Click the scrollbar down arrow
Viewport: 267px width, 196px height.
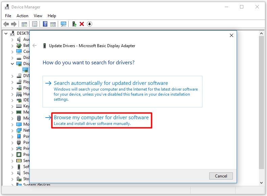(261, 183)
